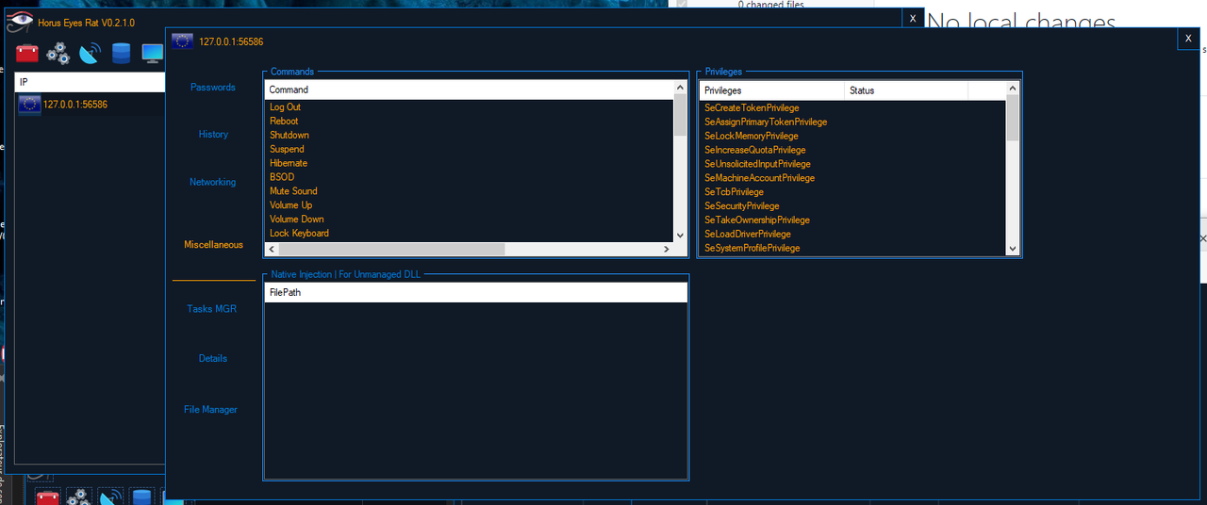Open the Details tab
Screen dimensions: 1207x505
point(213,358)
